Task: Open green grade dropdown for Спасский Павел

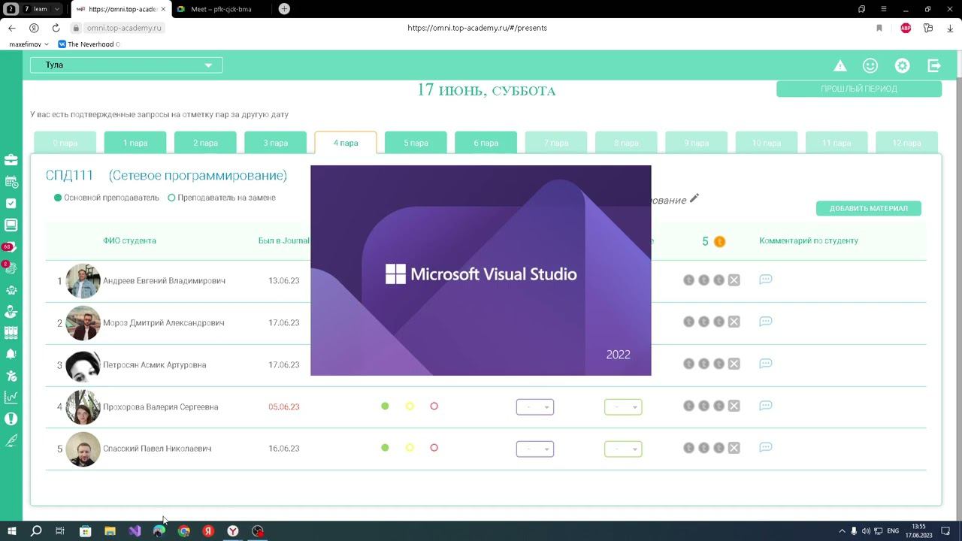Action: [x=623, y=449]
